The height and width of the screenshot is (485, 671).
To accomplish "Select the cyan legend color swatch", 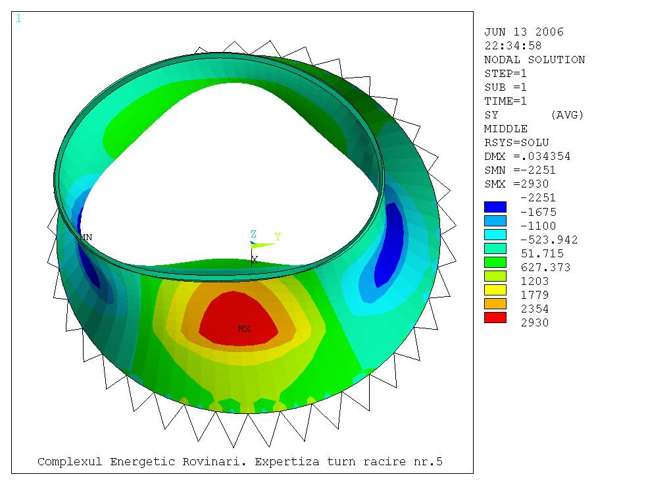I will coord(495,234).
